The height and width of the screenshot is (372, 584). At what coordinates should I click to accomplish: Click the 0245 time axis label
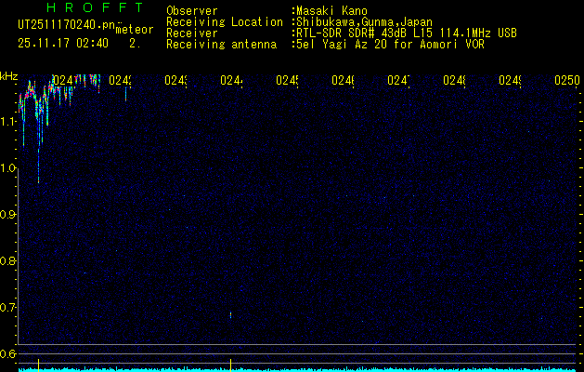coord(287,80)
